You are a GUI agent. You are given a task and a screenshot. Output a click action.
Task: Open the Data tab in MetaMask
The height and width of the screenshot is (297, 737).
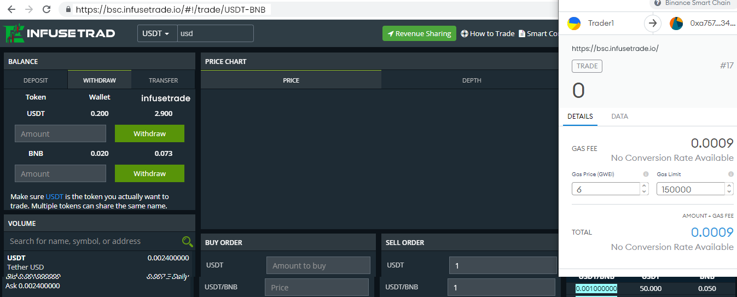point(619,117)
